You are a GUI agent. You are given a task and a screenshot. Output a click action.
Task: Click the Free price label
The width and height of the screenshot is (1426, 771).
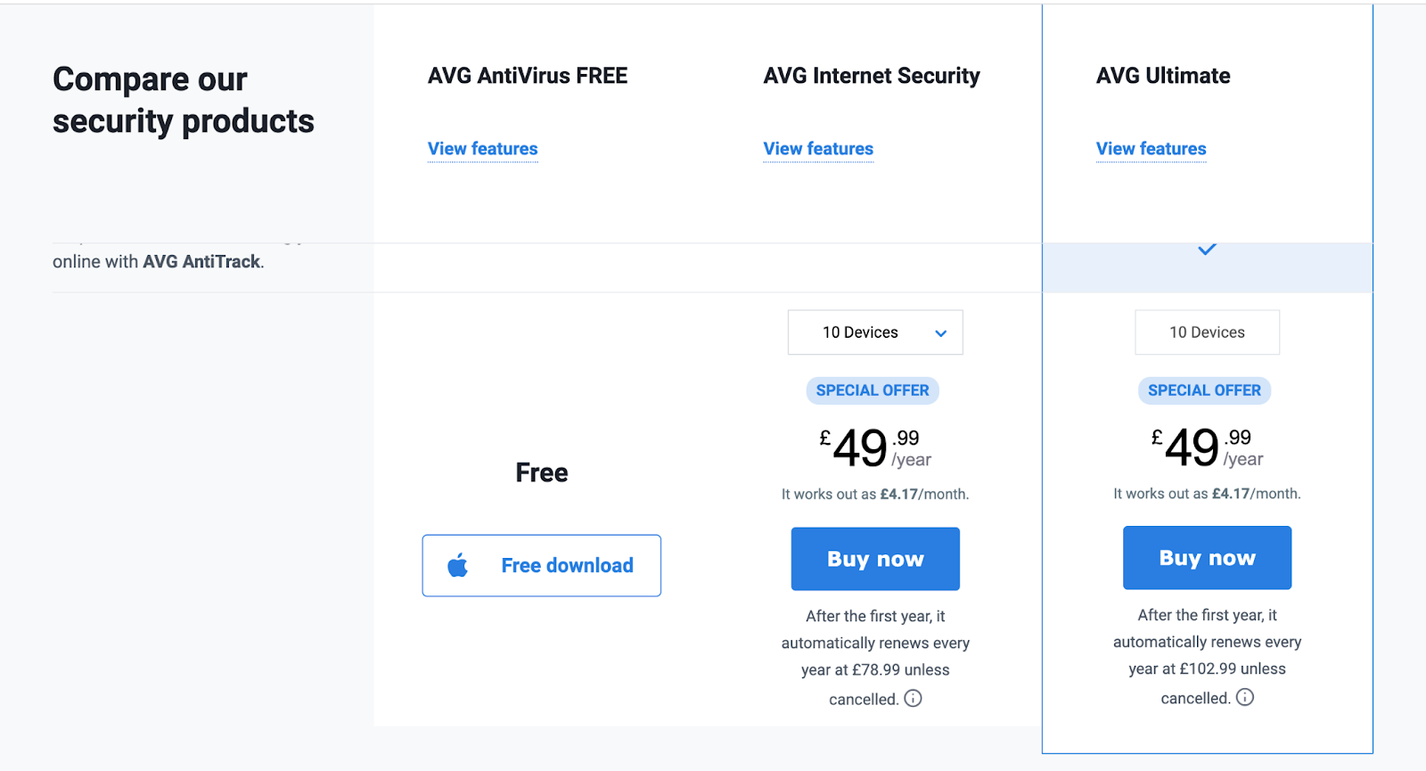click(x=542, y=472)
